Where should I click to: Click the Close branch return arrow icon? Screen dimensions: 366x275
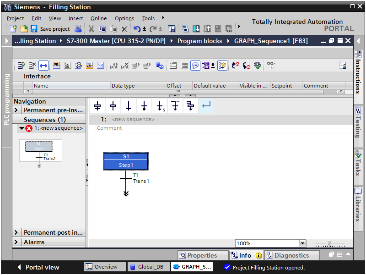pyautogui.click(x=206, y=106)
